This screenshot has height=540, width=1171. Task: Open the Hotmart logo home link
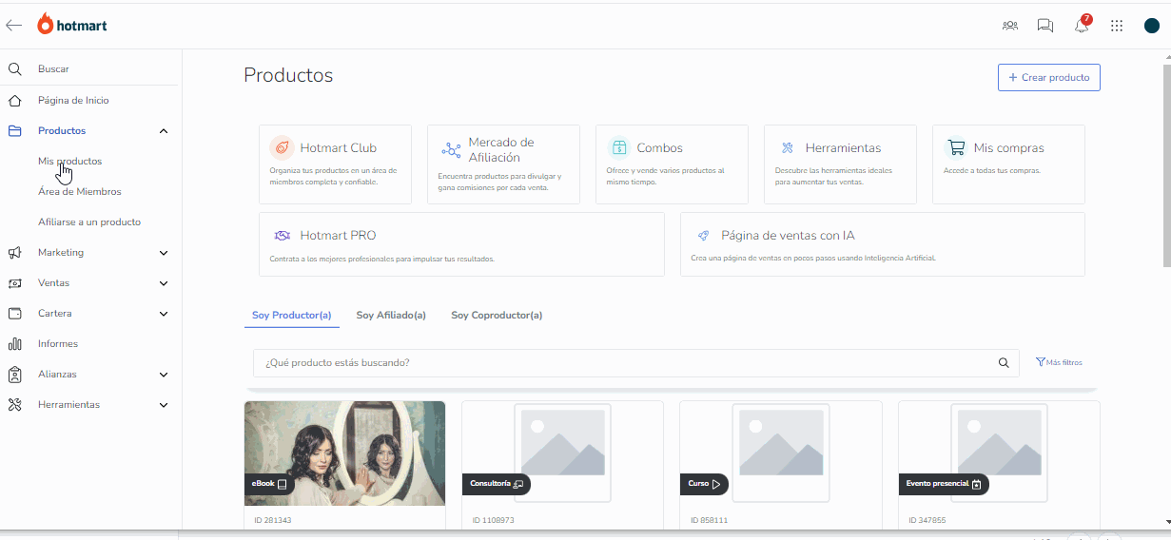(72, 25)
